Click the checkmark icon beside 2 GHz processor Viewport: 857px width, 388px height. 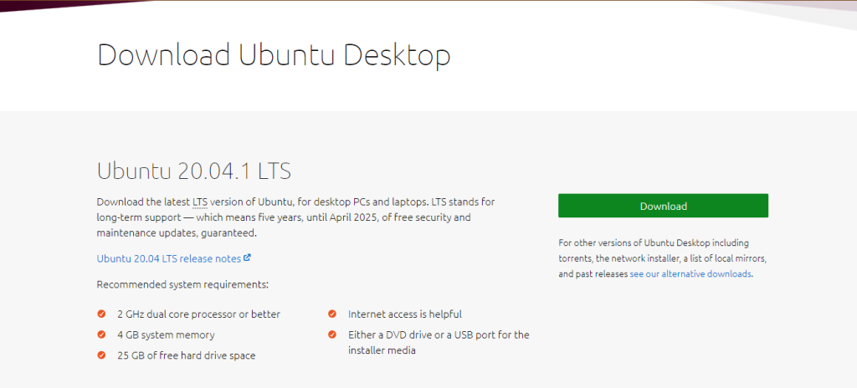click(101, 314)
